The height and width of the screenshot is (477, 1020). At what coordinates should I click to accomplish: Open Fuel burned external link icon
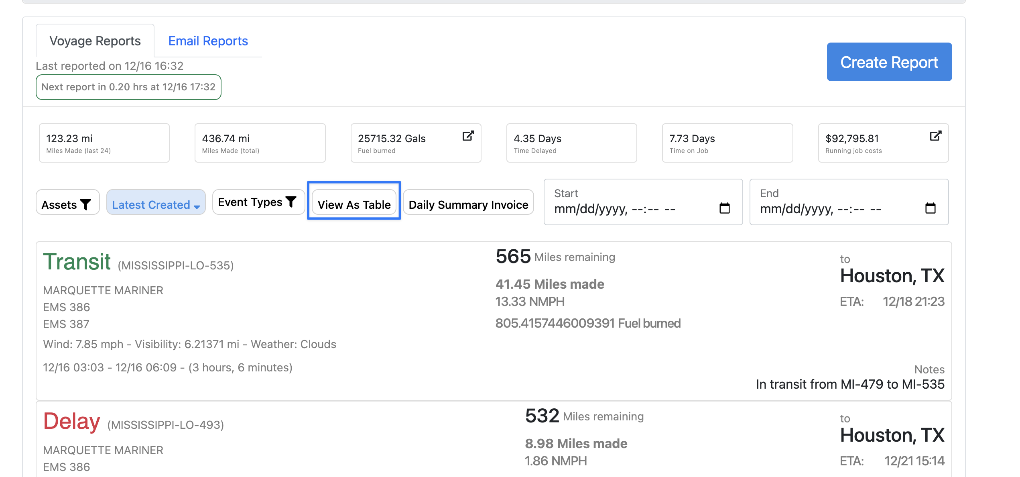tap(468, 136)
